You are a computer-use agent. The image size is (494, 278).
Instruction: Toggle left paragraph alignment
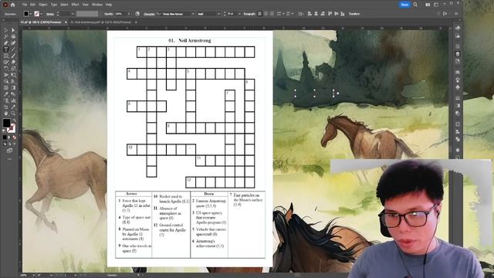click(260, 14)
